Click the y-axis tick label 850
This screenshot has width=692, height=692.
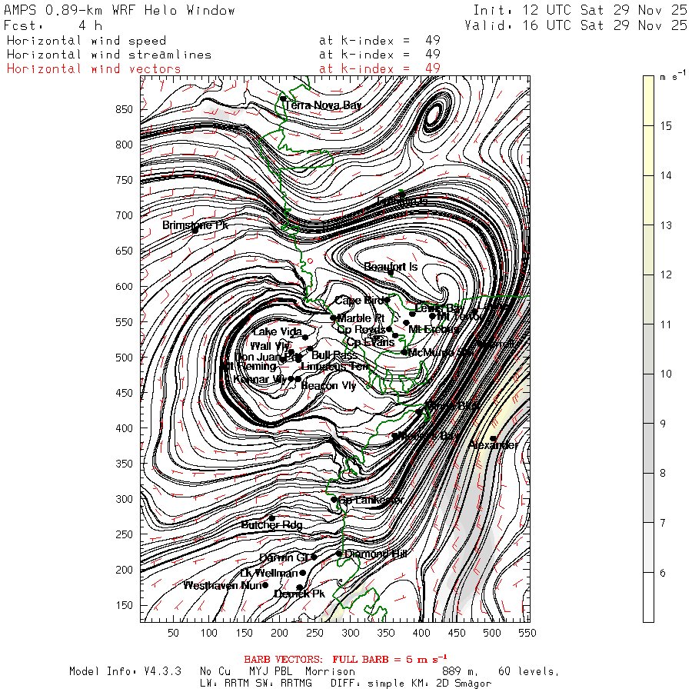[124, 109]
